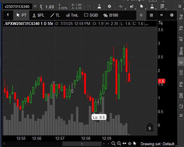Expand the truncated price data ellipsis
The image size is (184, 147).
click(x=147, y=24)
